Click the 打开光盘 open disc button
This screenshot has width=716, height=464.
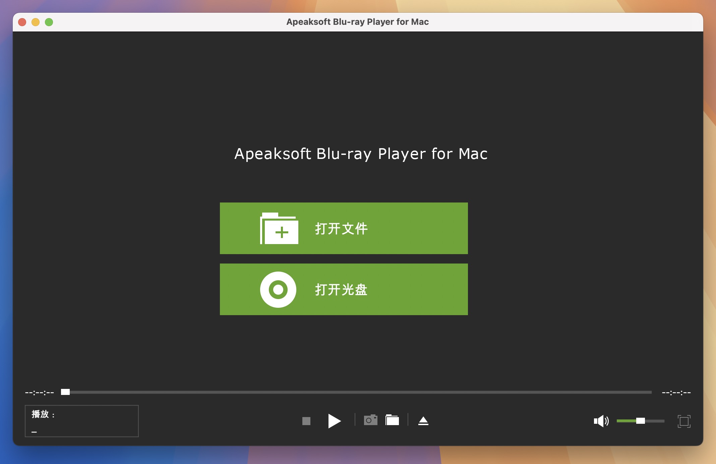pyautogui.click(x=344, y=289)
